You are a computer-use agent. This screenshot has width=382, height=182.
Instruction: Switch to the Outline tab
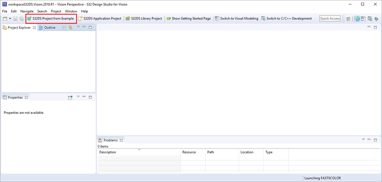pos(47,28)
